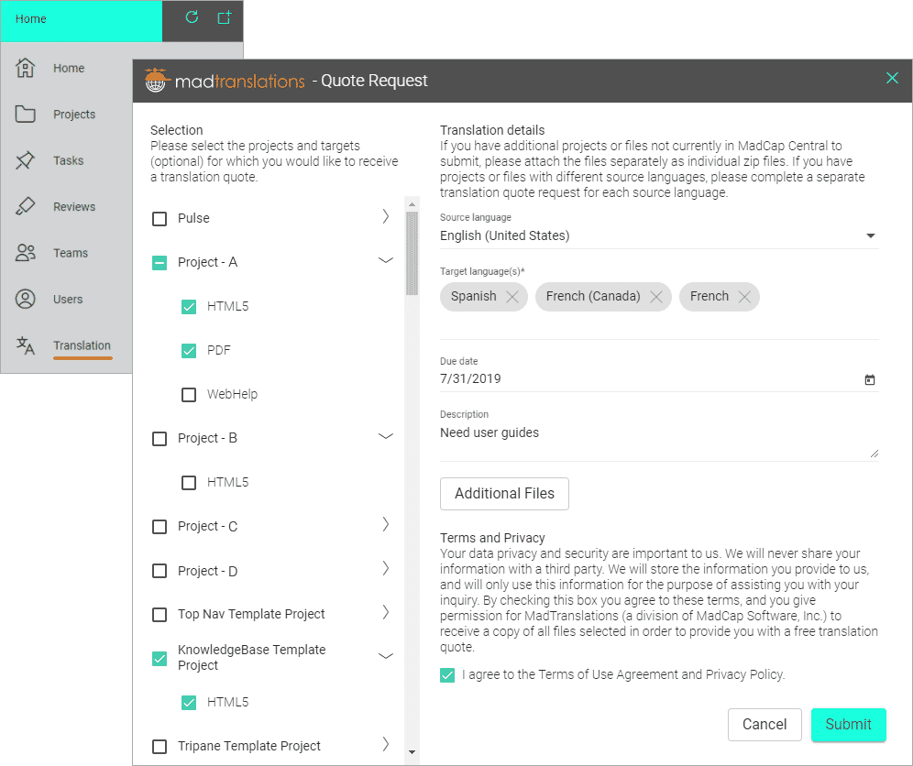Collapse the Project - A targets

(x=386, y=260)
